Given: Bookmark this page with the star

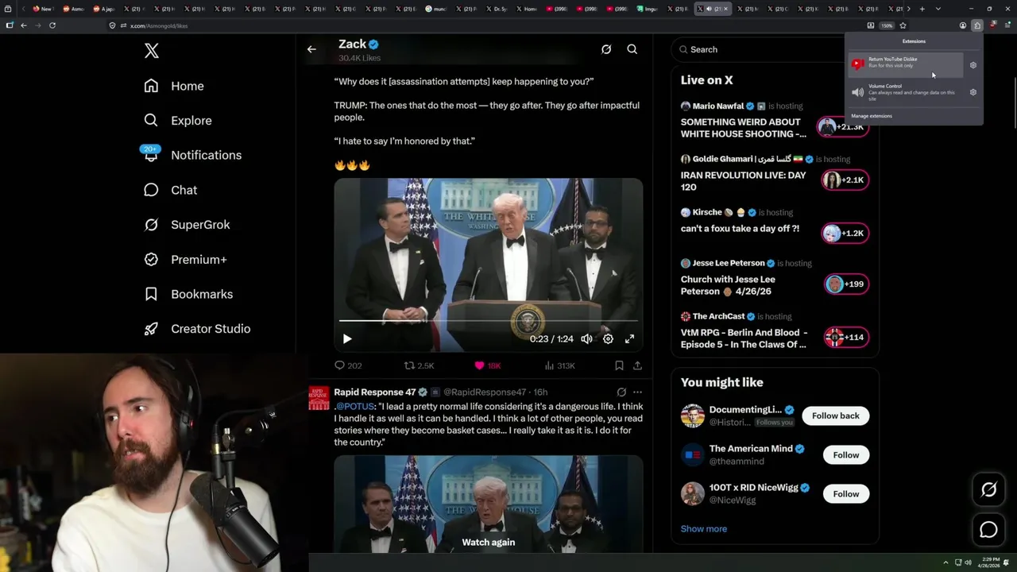Looking at the screenshot, I should point(903,25).
